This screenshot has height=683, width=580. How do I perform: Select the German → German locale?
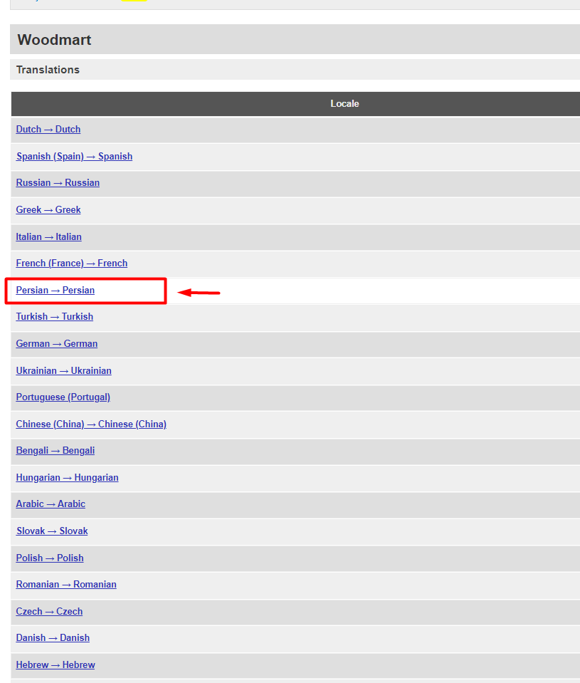56,344
